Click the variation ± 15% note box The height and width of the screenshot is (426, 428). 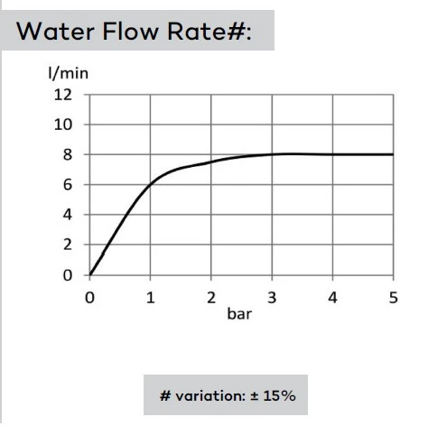pyautogui.click(x=226, y=395)
